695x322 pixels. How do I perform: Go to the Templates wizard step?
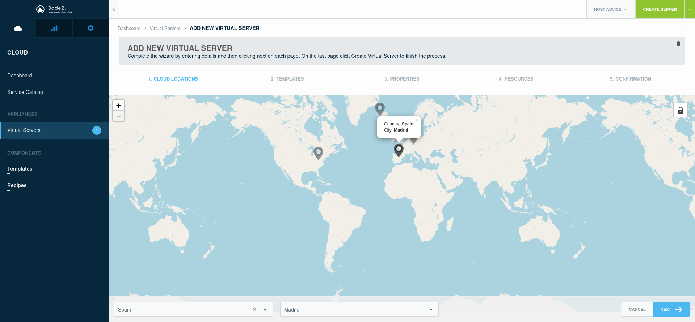pyautogui.click(x=287, y=79)
